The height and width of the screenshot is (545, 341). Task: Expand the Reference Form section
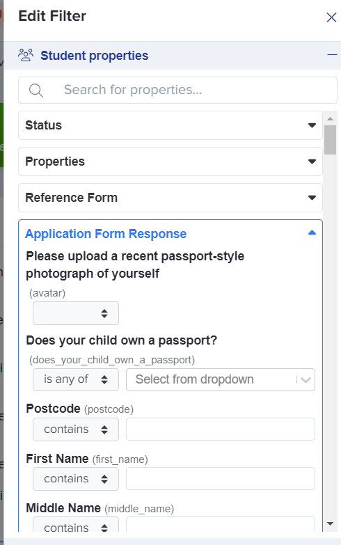tap(170, 198)
